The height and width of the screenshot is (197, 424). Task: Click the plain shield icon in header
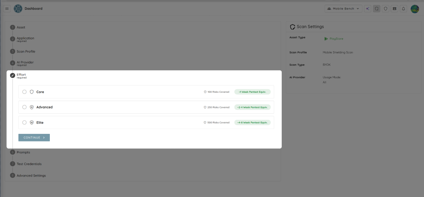click(385, 9)
